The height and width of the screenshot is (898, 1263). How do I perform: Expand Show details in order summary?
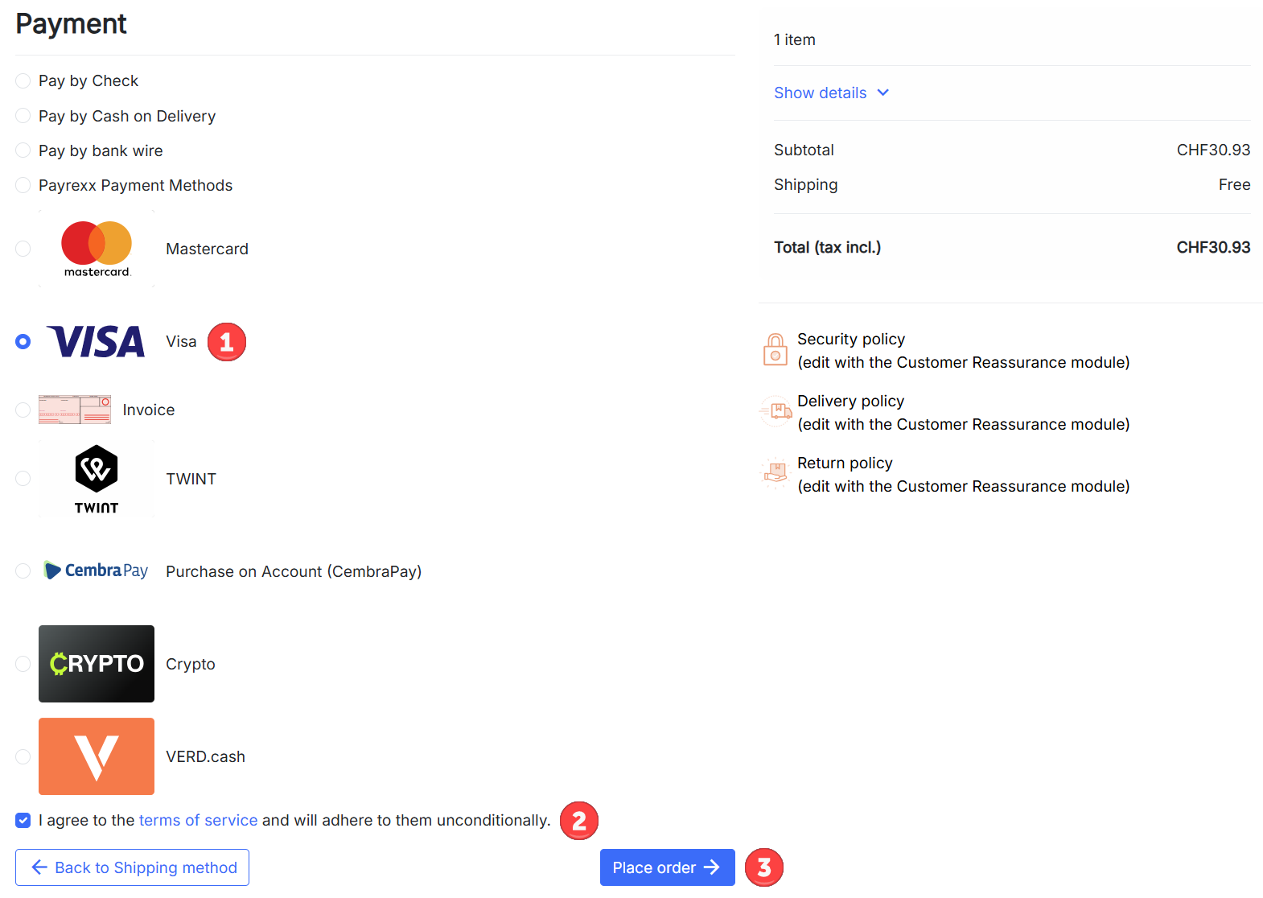coord(820,93)
